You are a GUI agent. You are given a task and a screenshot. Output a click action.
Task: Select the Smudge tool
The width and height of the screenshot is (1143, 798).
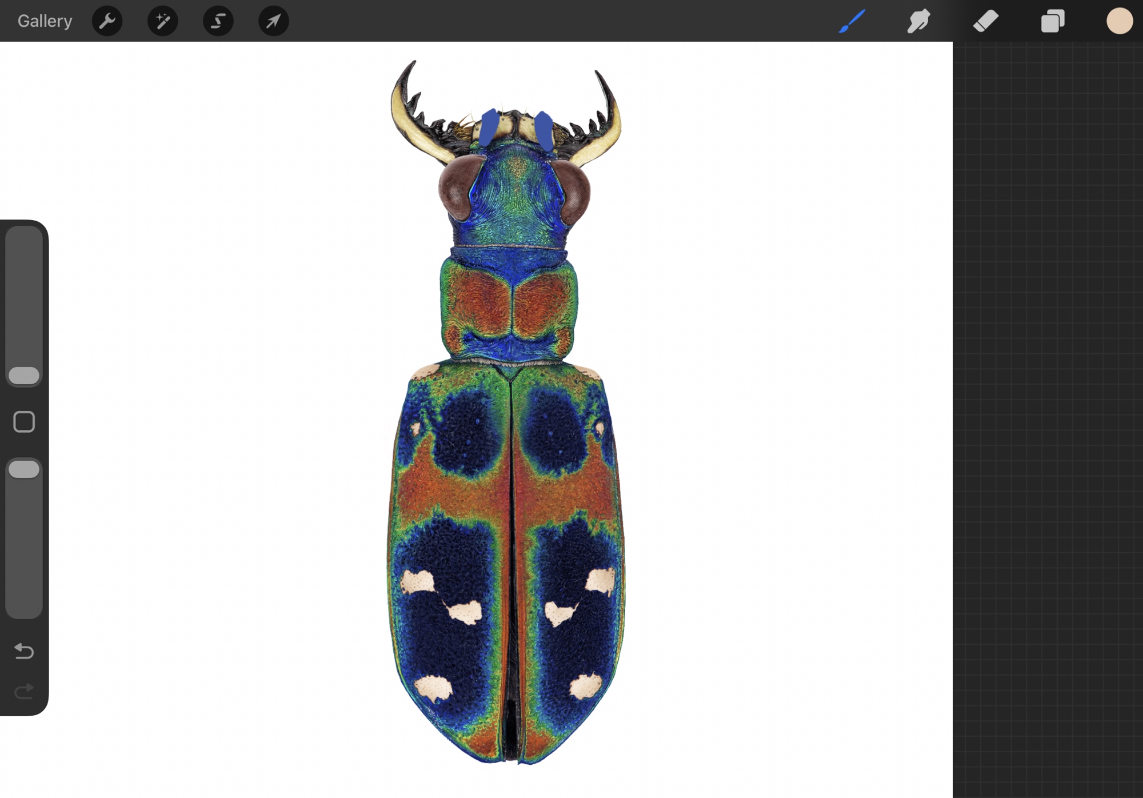pos(918,21)
